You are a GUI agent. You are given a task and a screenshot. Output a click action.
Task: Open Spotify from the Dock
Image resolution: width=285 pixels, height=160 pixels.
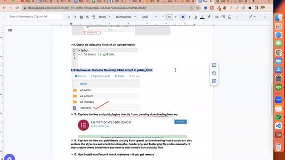coord(278,117)
